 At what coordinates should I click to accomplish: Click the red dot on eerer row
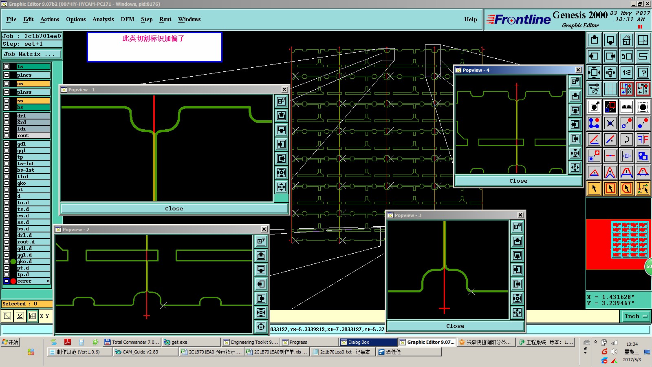coord(13,281)
